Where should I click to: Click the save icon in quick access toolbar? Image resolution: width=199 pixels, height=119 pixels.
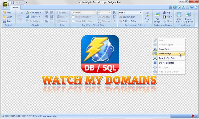pyautogui.click(x=12, y=2)
